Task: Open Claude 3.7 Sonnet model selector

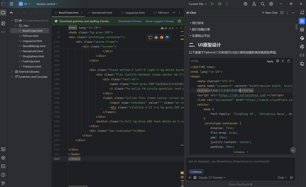Action: point(212,177)
